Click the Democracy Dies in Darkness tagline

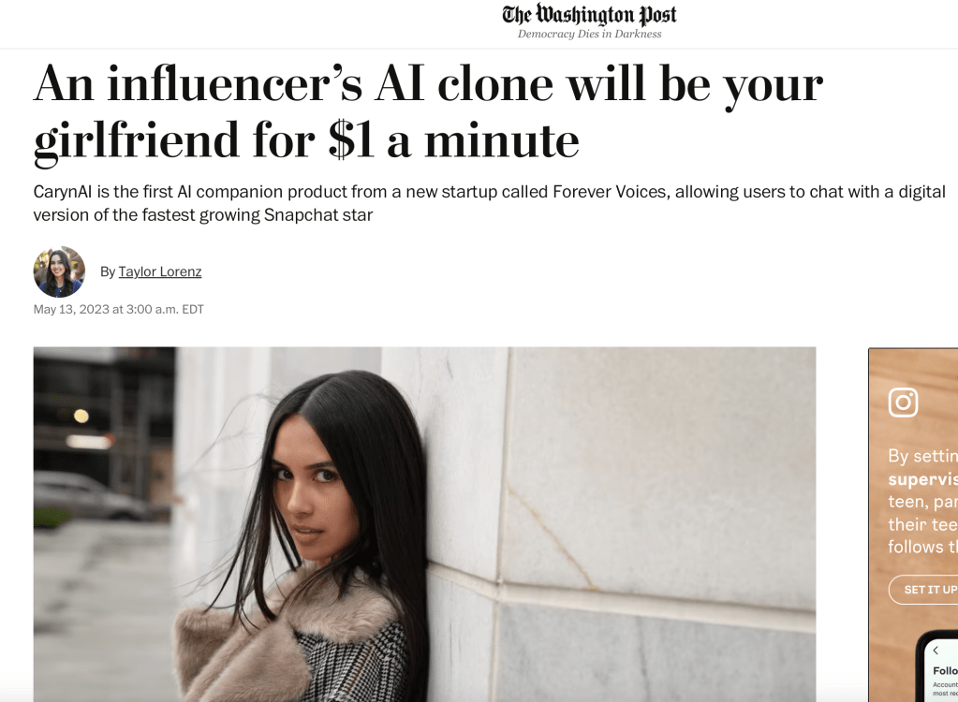pos(590,35)
